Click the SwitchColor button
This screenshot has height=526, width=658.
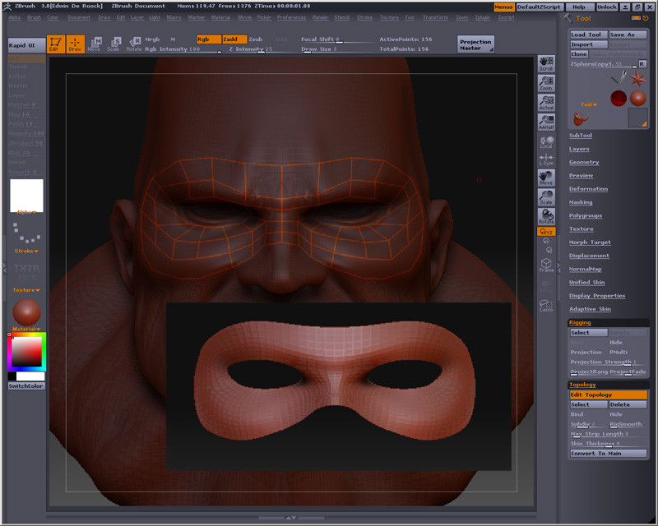(x=26, y=386)
